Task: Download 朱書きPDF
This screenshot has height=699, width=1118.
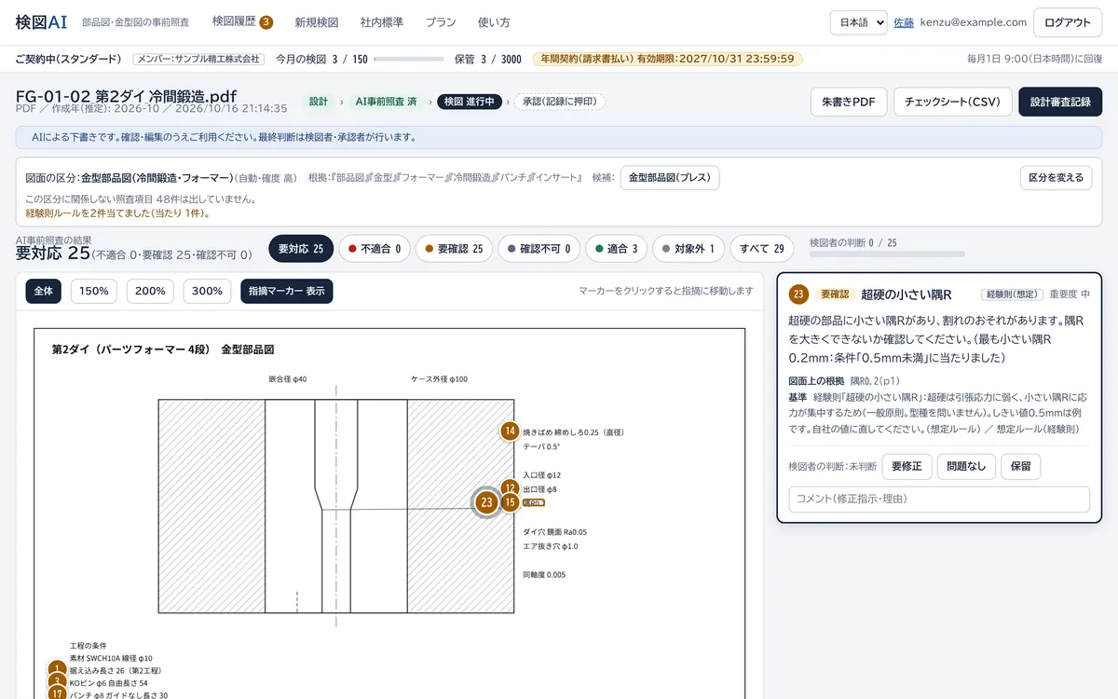Action: [849, 102]
